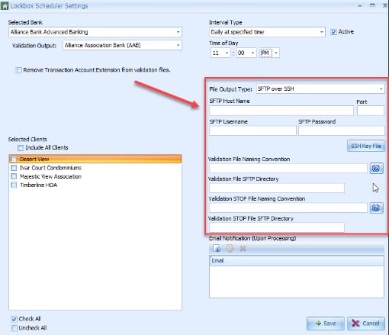389x335 pixels.
Task: Click the Cancel button
Action: tap(366, 324)
